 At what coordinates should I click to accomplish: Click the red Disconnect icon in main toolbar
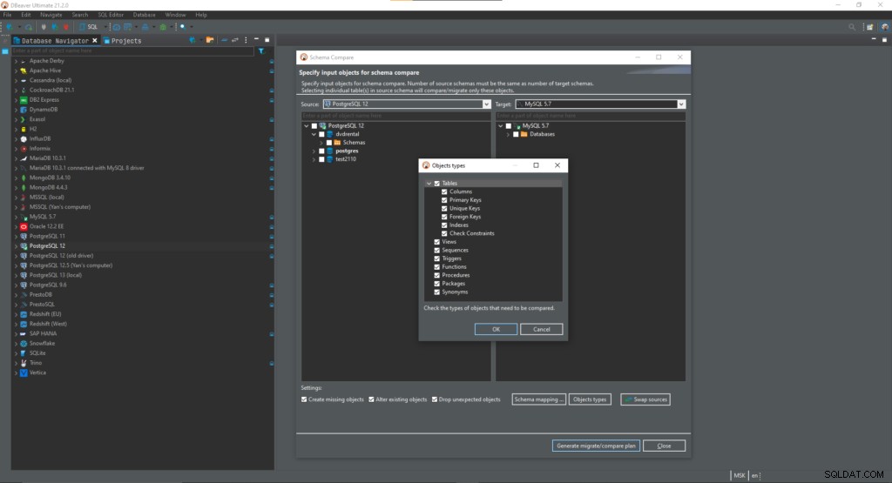coord(66,27)
